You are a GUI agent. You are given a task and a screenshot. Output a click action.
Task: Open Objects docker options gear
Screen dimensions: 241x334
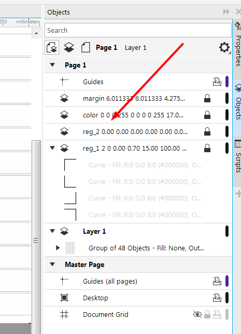coord(224,47)
